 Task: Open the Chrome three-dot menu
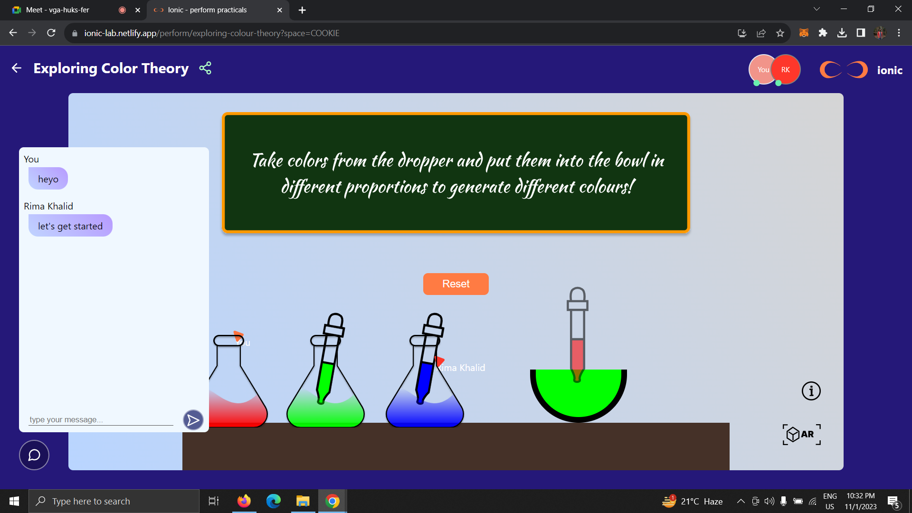(x=899, y=33)
